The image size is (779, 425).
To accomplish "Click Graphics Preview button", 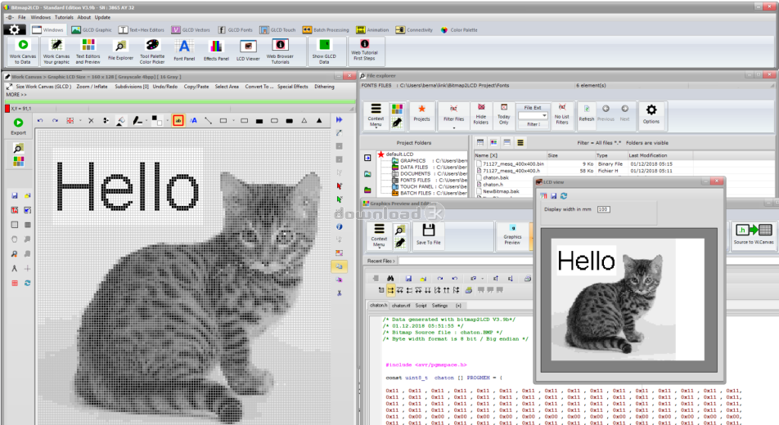I will coord(512,235).
